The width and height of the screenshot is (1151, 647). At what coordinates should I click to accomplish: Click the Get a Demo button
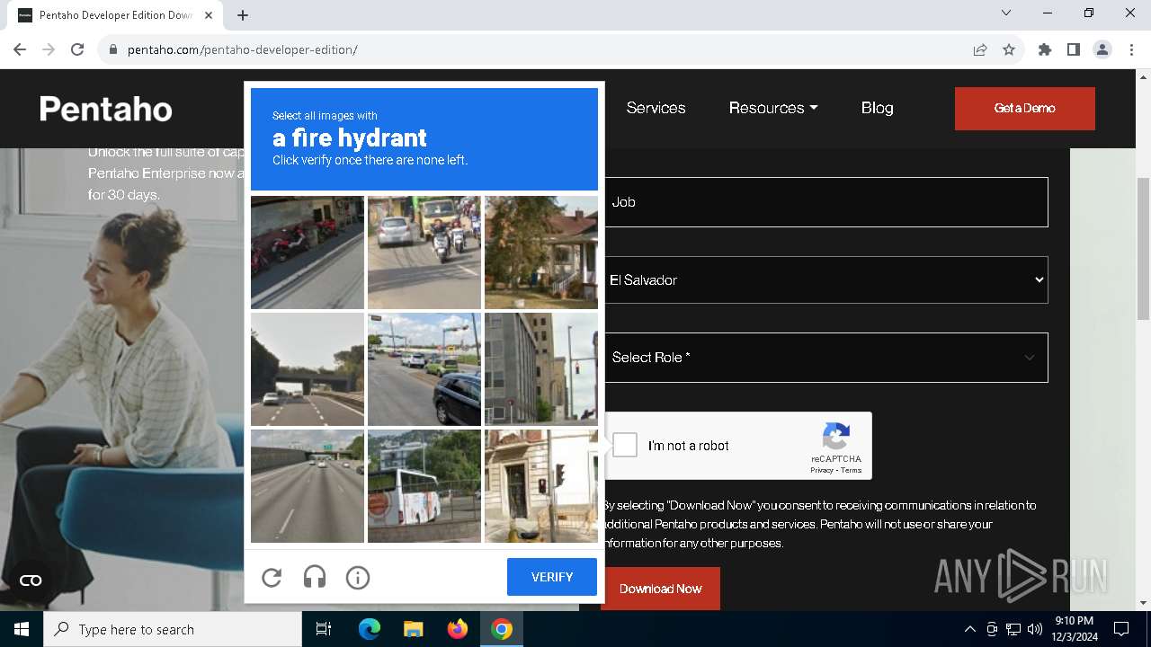click(x=1024, y=108)
